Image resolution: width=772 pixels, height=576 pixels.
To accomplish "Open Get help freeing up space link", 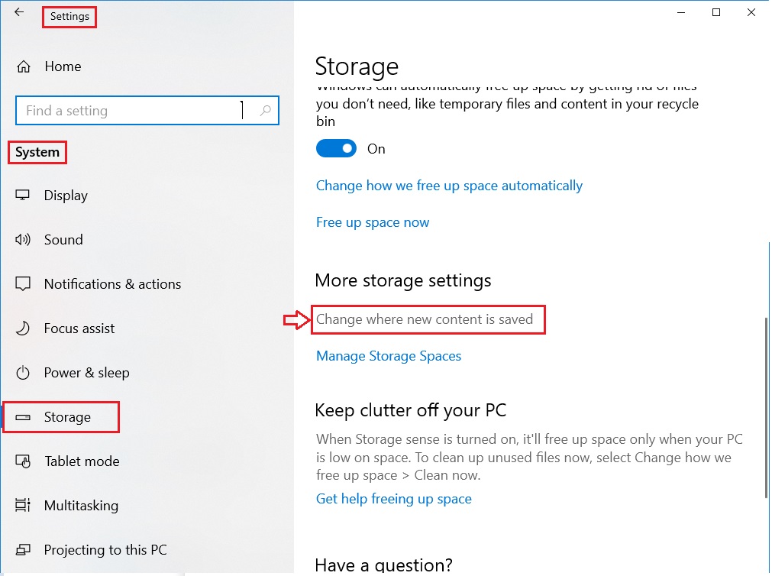I will pyautogui.click(x=394, y=499).
